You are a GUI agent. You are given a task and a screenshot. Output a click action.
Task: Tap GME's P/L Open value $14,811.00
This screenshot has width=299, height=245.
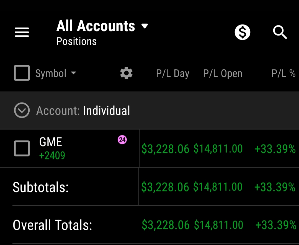click(218, 149)
